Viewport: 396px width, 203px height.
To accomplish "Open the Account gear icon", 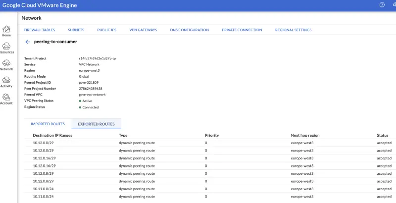I will [6, 97].
